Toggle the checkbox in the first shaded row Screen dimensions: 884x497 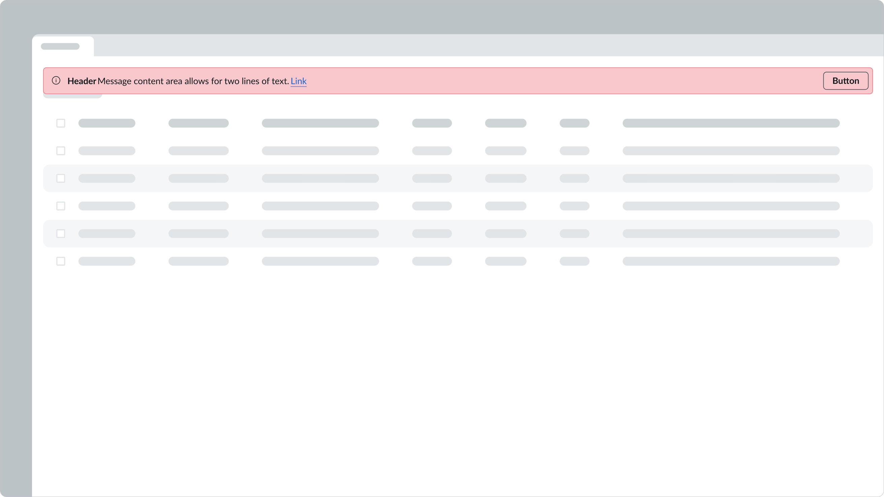[61, 178]
